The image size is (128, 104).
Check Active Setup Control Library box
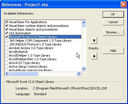pyautogui.click(x=7, y=67)
